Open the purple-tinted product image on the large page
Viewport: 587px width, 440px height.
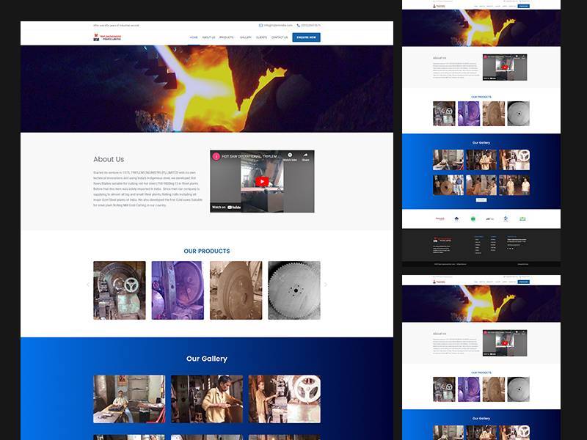tap(178, 290)
